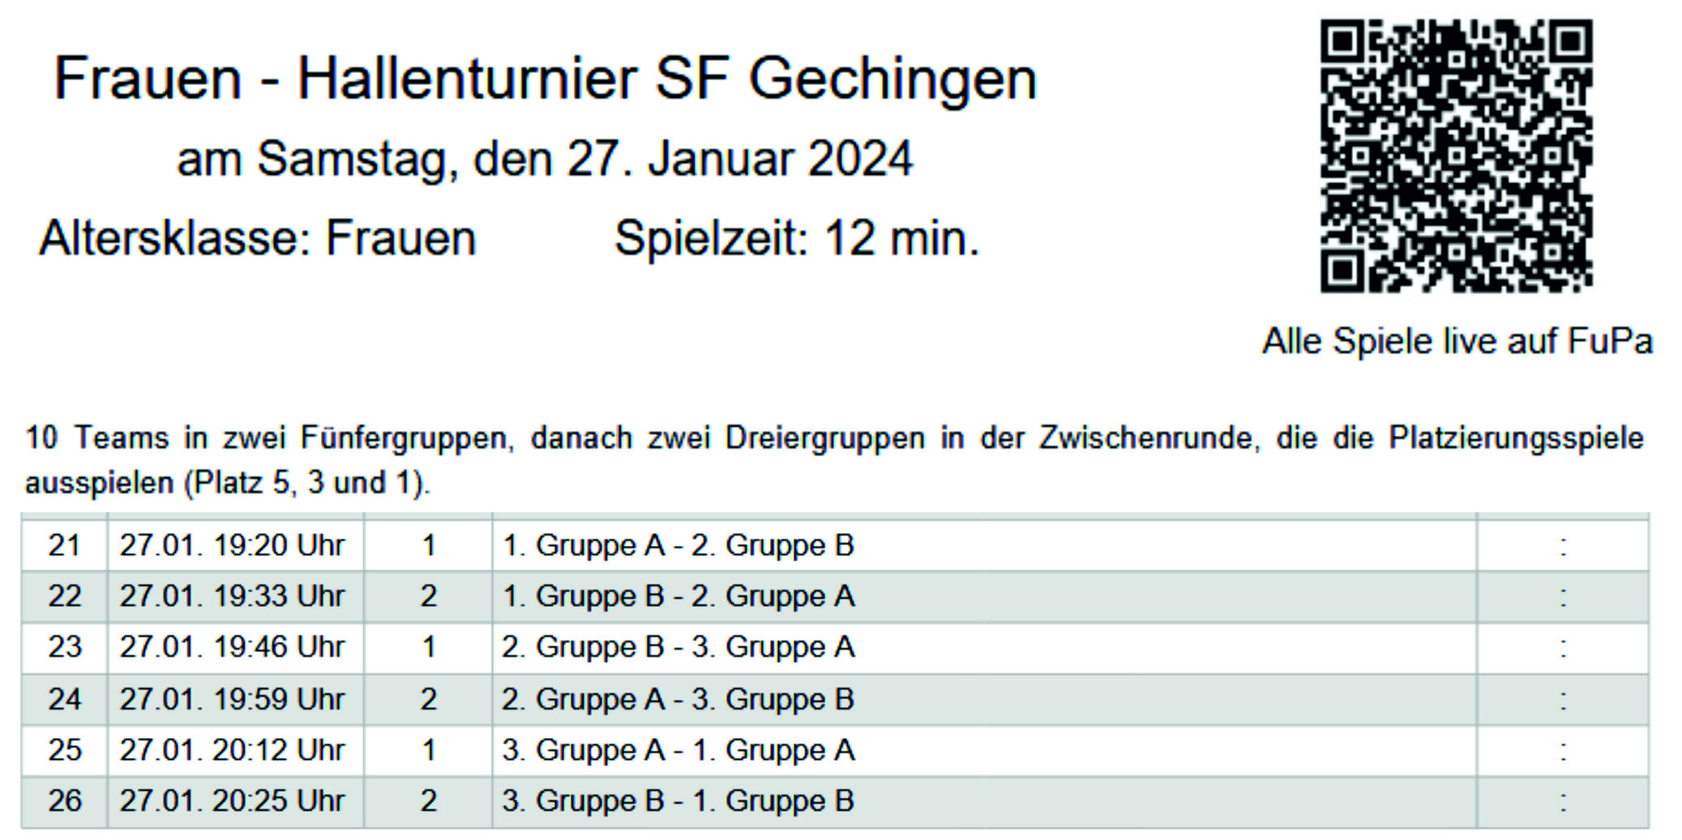
Task: Select match number 26 cell
Action: click(65, 802)
